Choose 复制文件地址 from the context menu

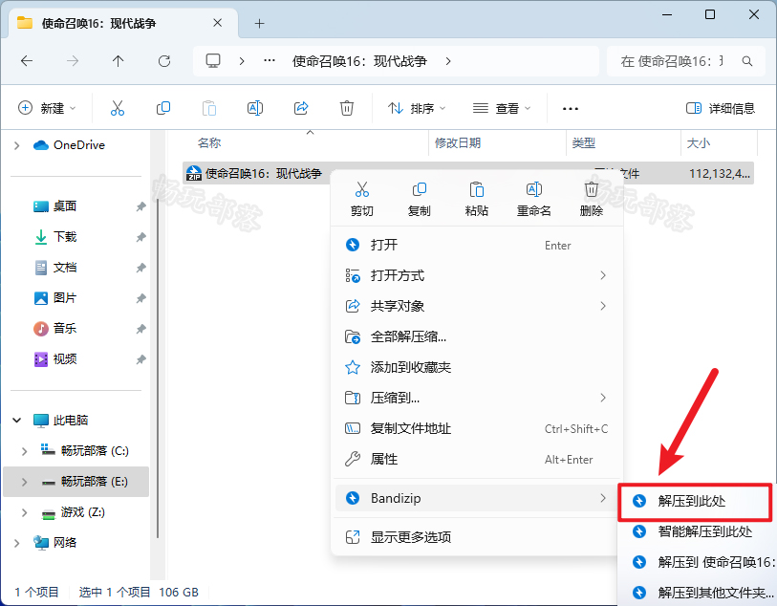(476, 428)
